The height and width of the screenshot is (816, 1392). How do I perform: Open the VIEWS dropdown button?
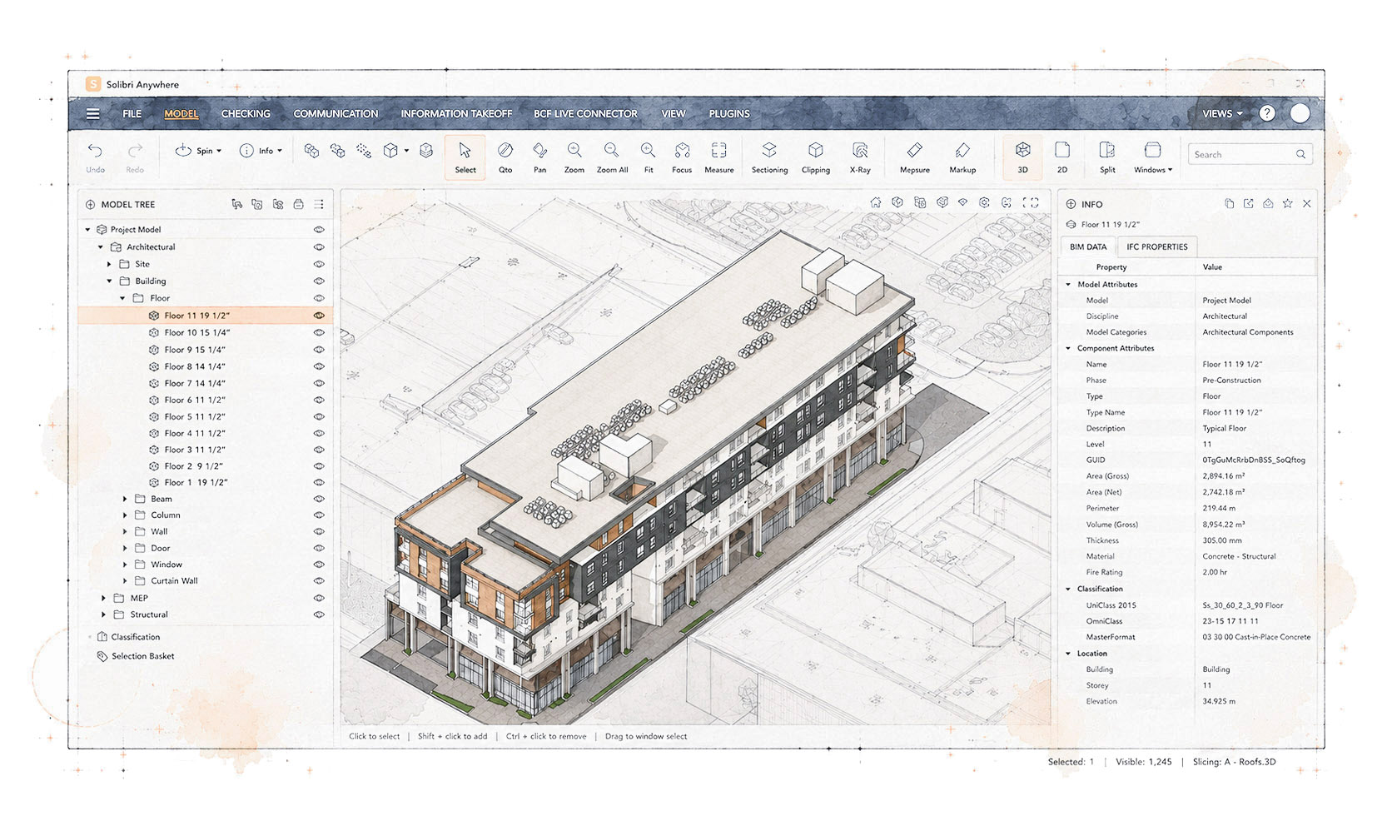(x=1222, y=114)
